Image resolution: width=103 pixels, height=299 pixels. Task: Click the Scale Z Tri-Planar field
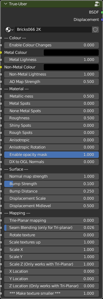point(51,264)
